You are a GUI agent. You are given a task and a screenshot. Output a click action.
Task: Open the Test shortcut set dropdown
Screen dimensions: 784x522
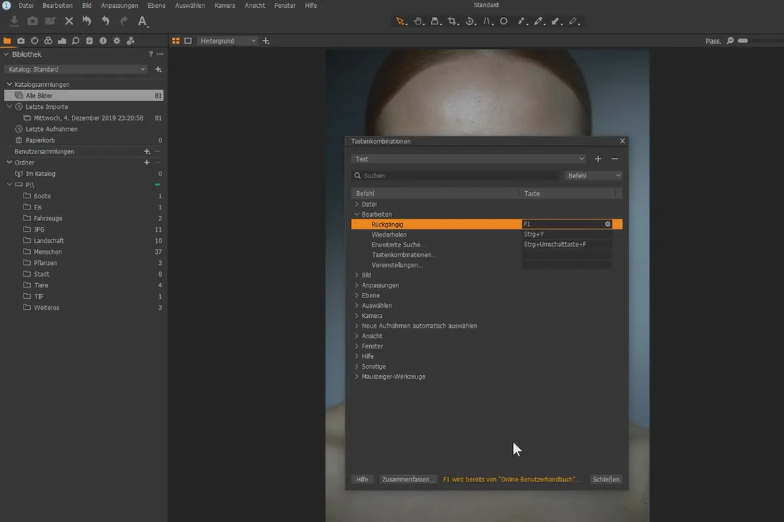468,159
